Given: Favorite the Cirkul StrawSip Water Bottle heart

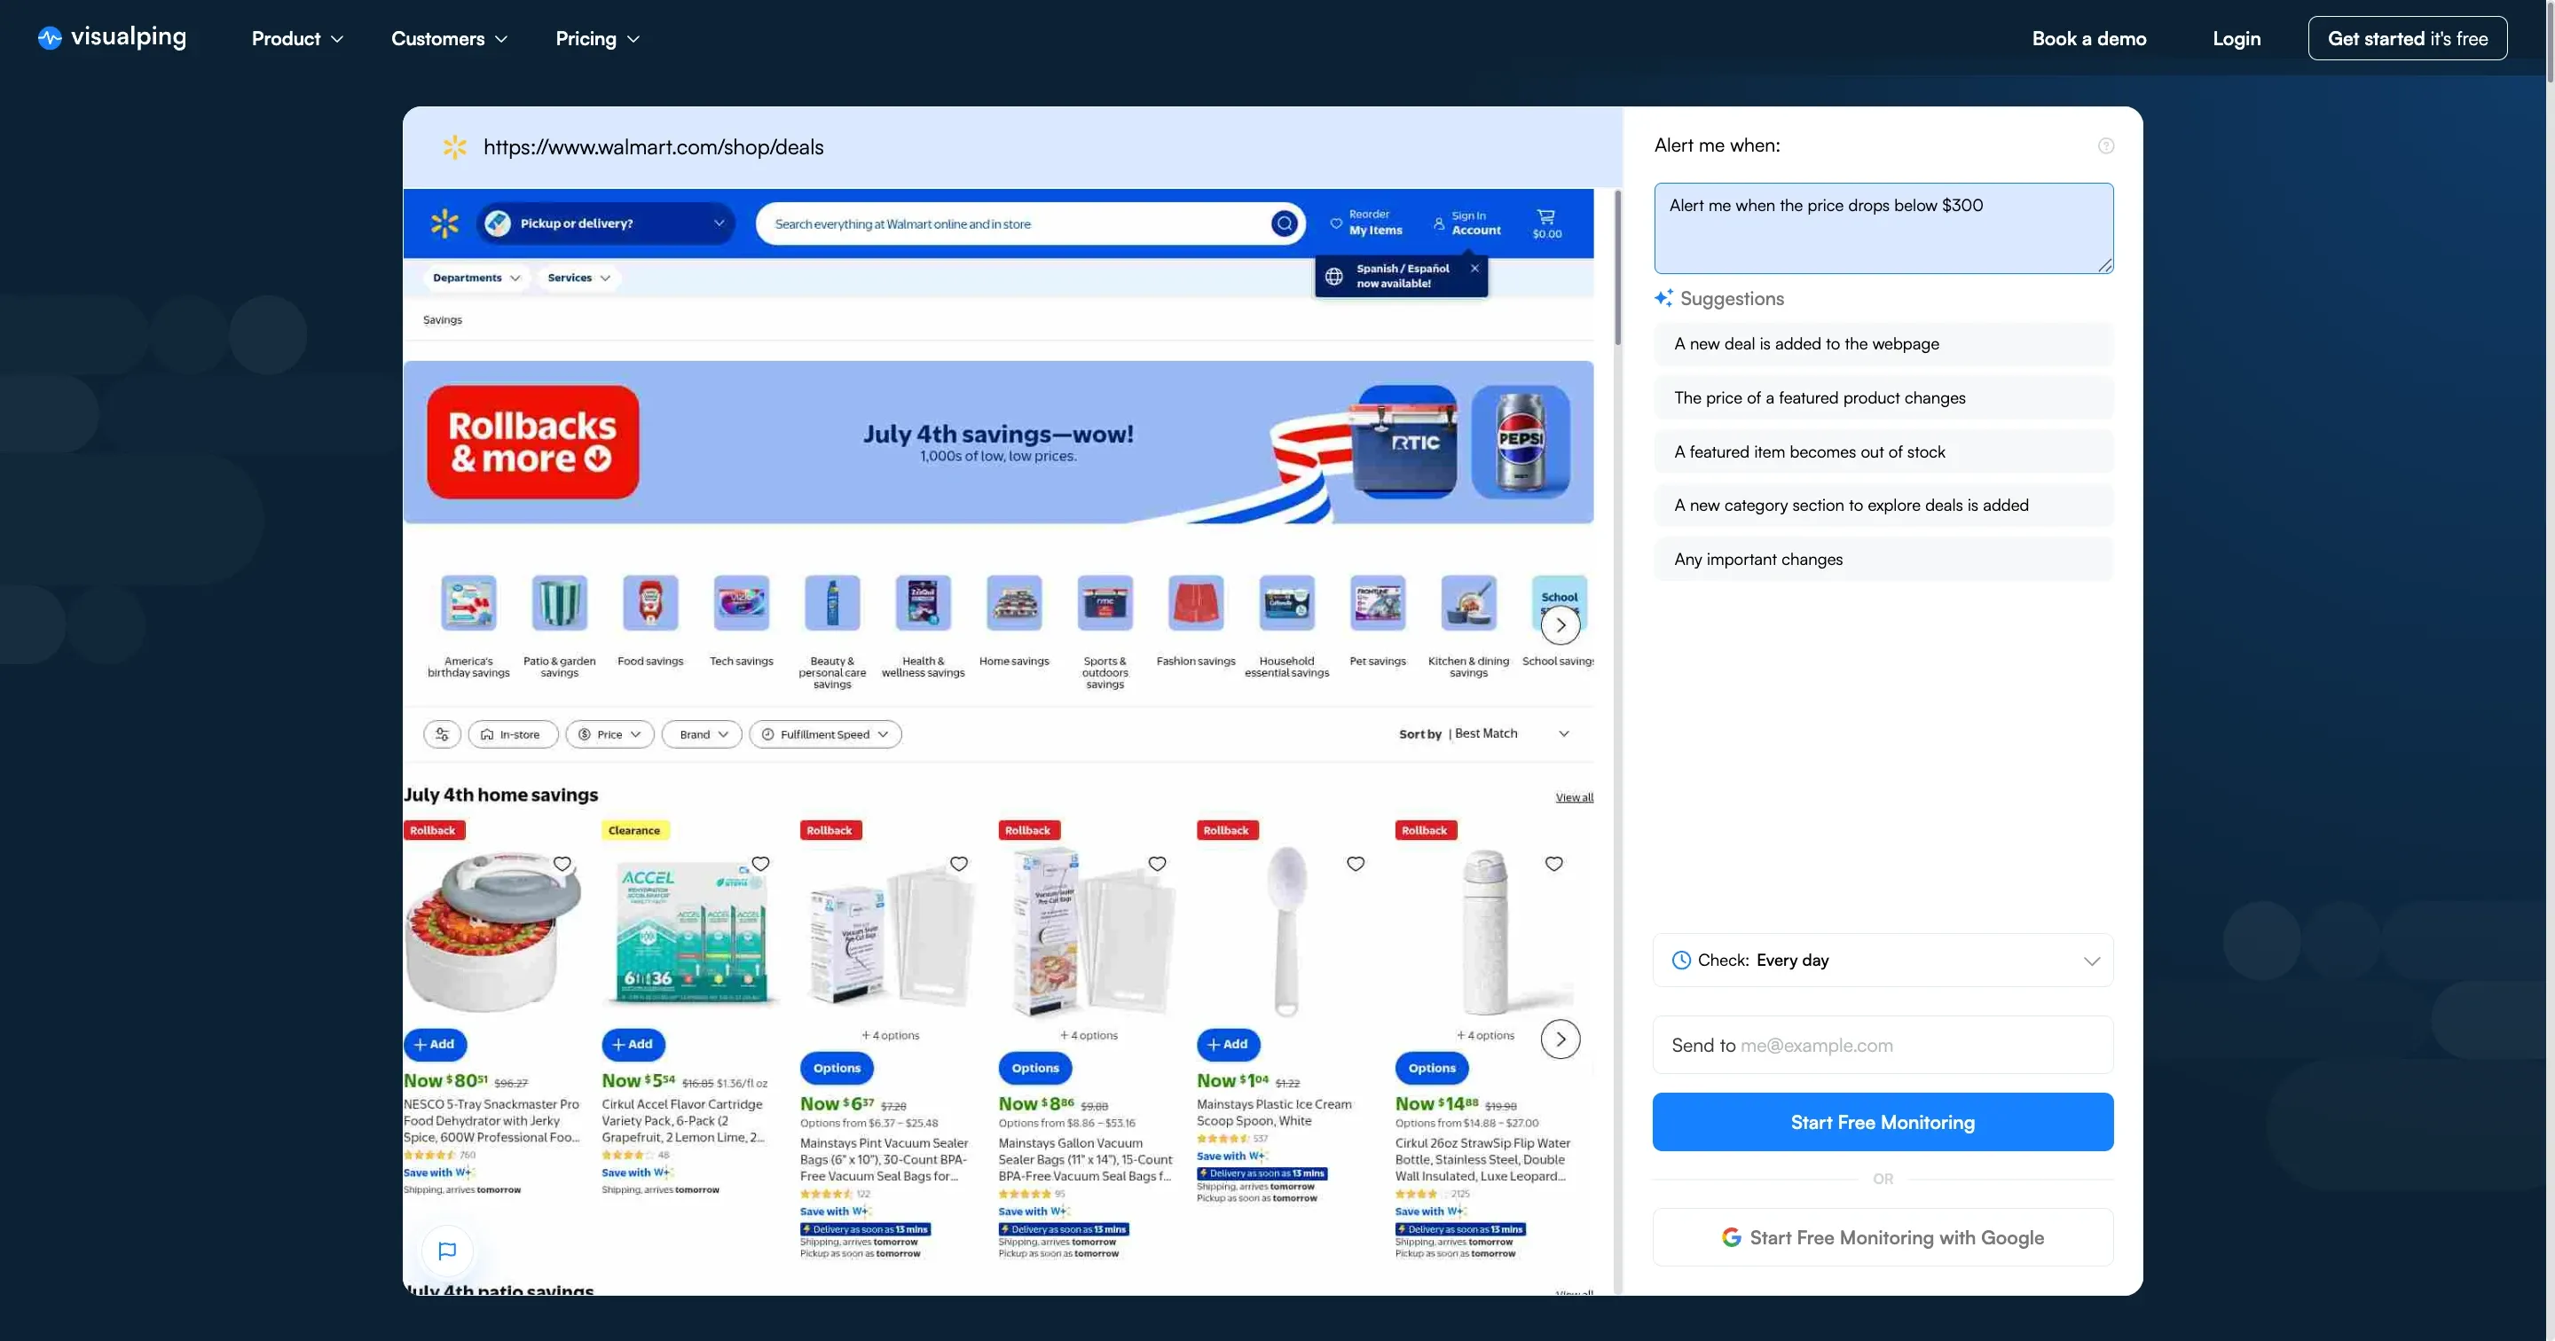Looking at the screenshot, I should (x=1554, y=864).
